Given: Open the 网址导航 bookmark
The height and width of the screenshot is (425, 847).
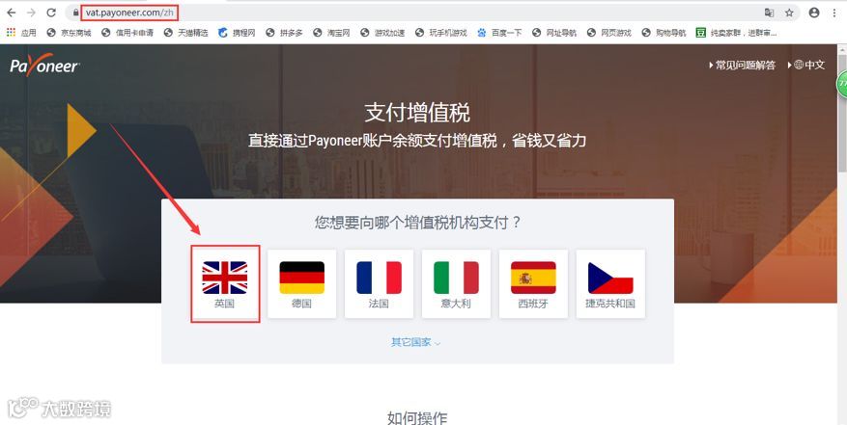Looking at the screenshot, I should (554, 33).
